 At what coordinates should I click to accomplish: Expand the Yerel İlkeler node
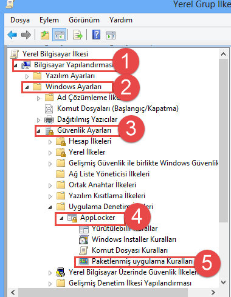(50, 153)
